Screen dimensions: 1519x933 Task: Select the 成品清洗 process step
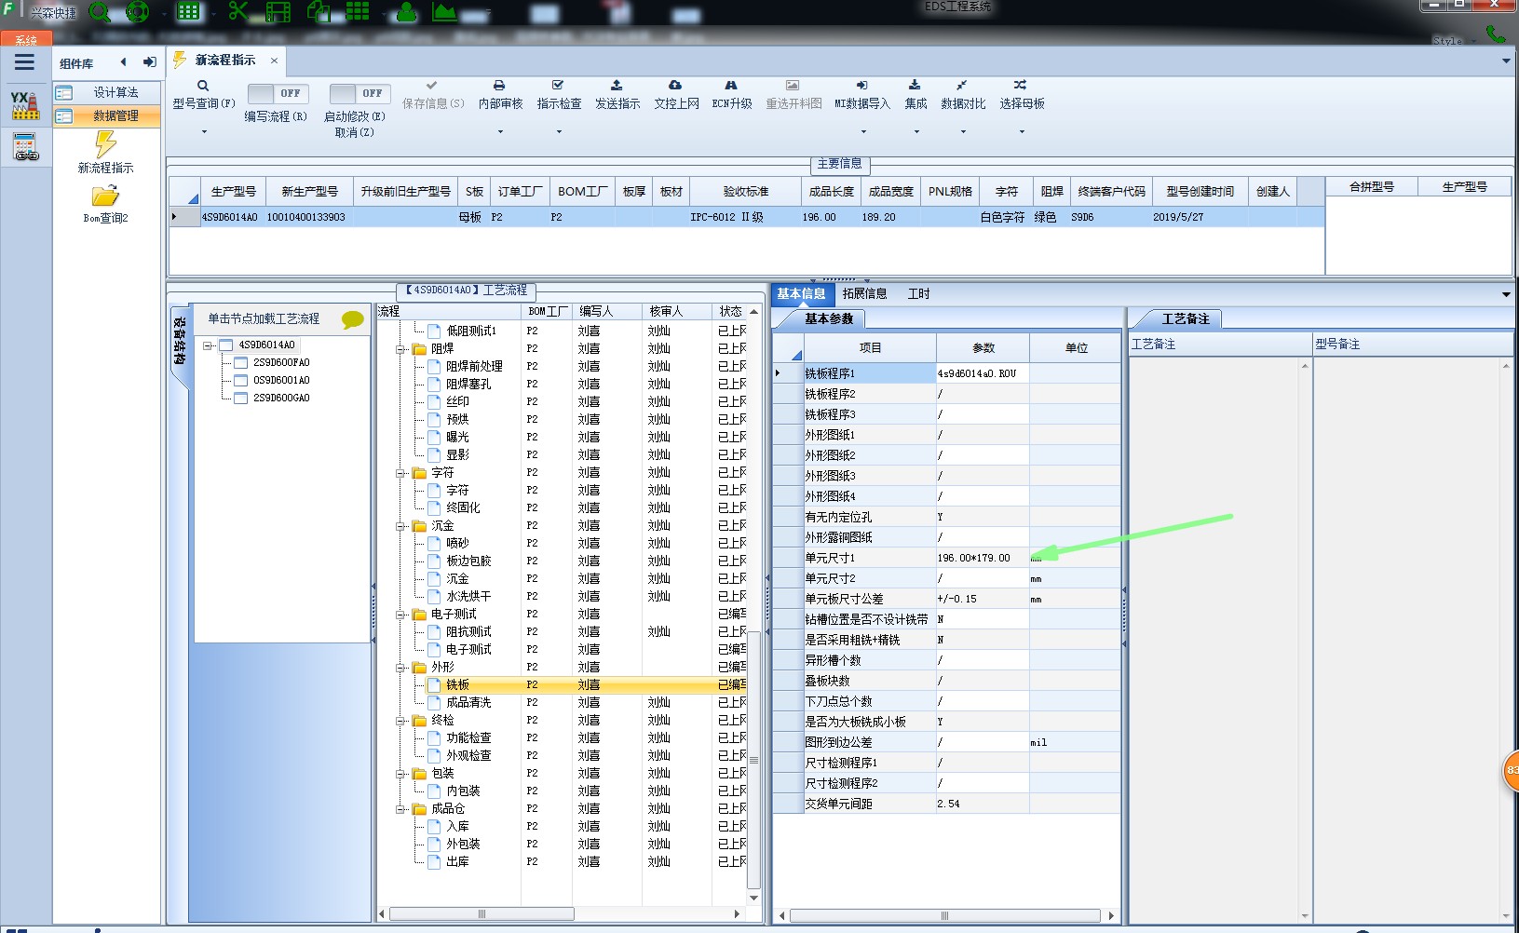[468, 702]
